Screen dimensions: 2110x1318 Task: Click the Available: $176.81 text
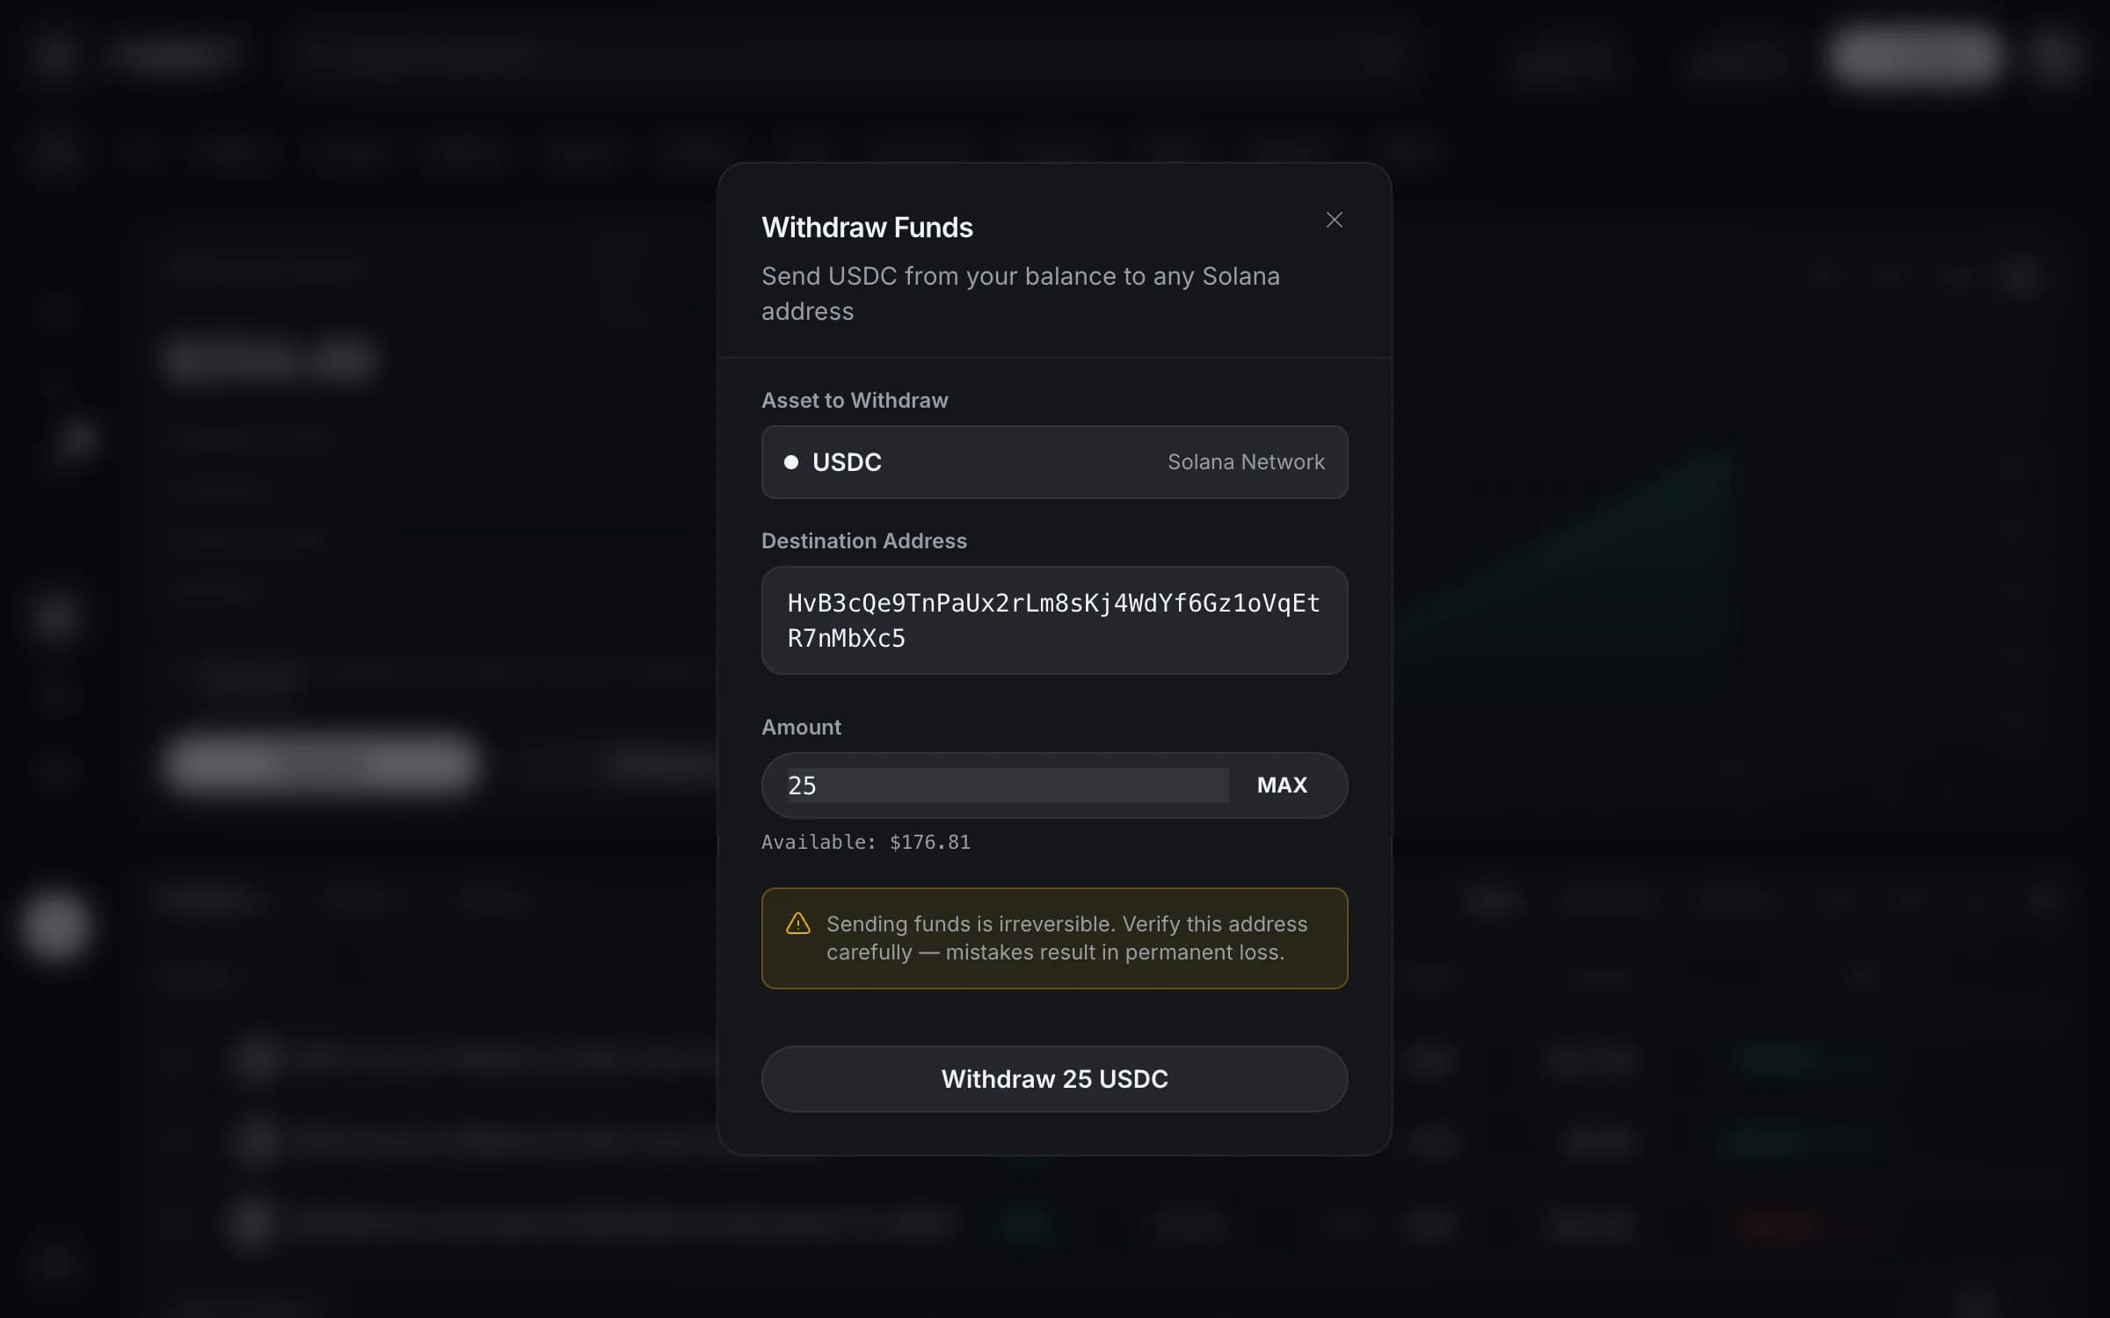[866, 842]
